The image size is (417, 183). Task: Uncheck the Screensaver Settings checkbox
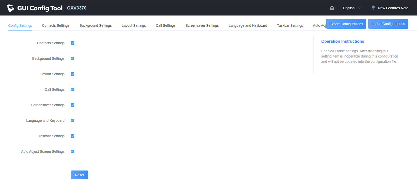(x=72, y=105)
